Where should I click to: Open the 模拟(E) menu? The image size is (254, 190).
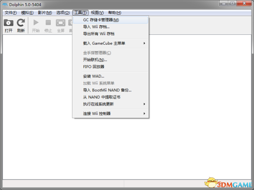tap(27, 13)
